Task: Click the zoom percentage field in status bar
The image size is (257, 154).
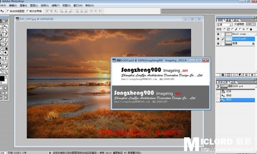Action: (3, 153)
